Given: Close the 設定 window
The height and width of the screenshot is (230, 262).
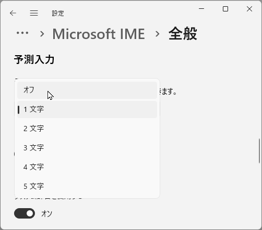Looking at the screenshot, I should [x=249, y=9].
